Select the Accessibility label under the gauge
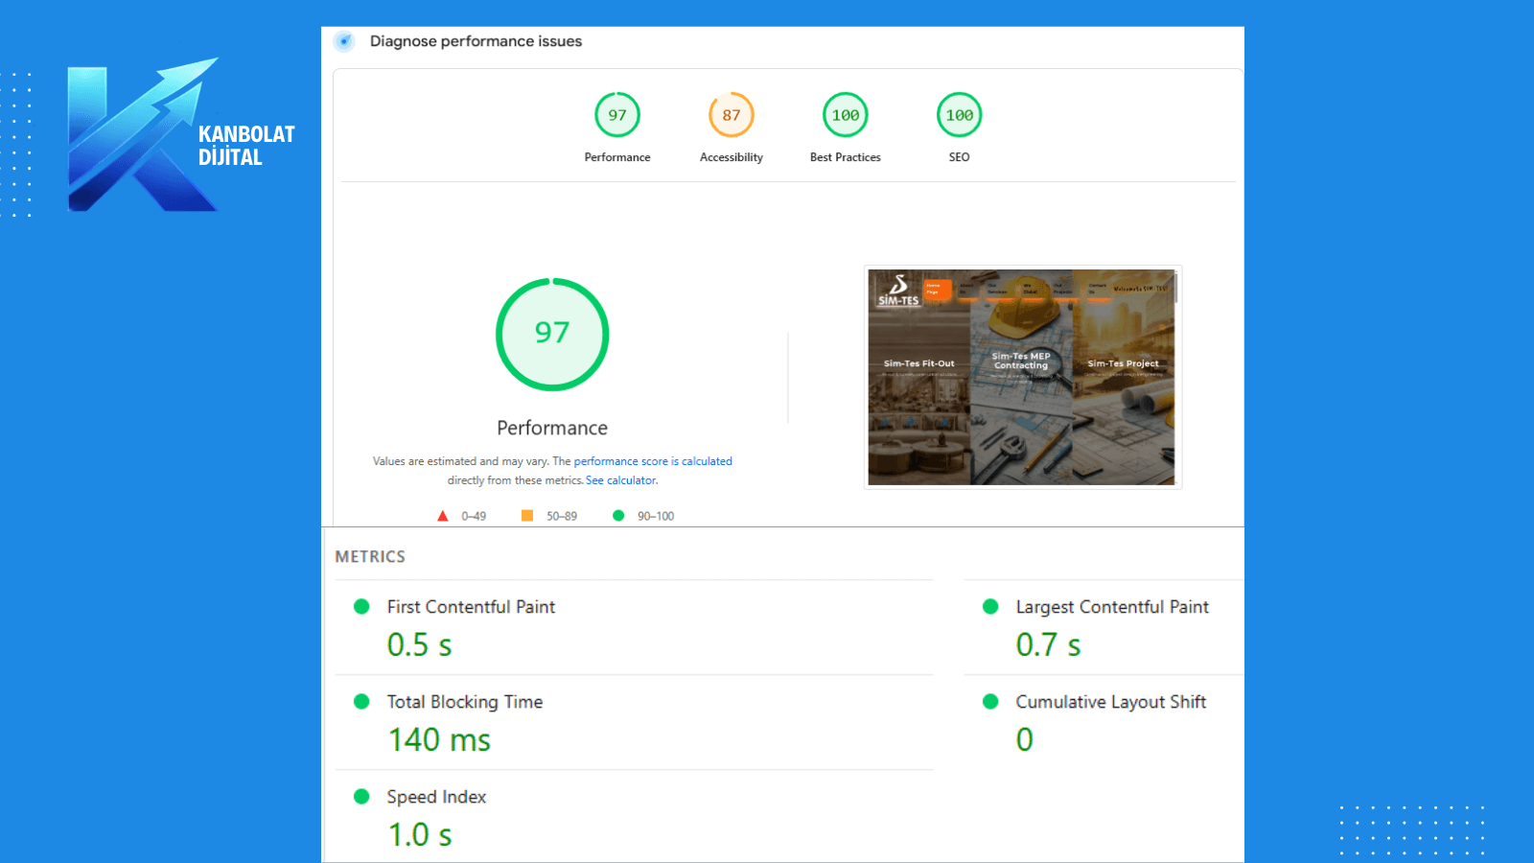This screenshot has height=863, width=1534. coord(732,157)
